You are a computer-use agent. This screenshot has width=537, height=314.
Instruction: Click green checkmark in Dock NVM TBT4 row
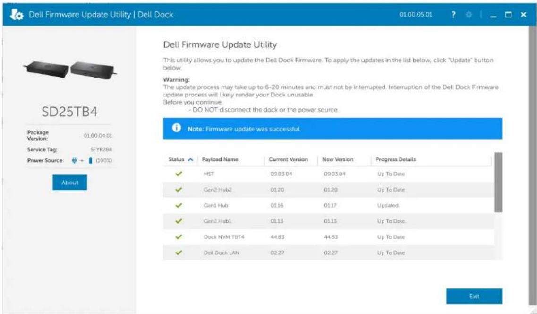[x=179, y=237]
